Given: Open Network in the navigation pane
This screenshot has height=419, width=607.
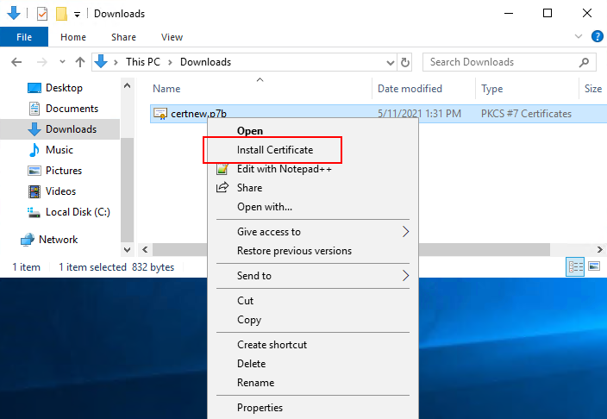Looking at the screenshot, I should [58, 240].
